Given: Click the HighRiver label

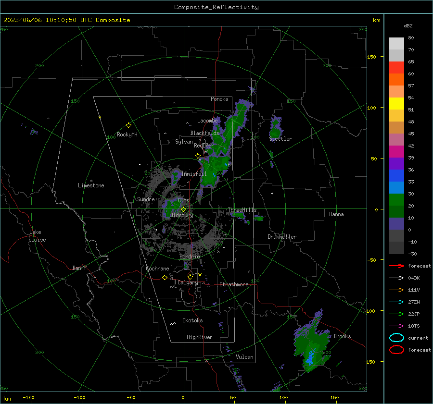Looking at the screenshot, I should click(200, 337).
